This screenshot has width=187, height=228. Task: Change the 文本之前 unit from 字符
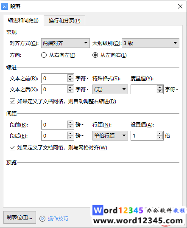pyautogui.click(x=82, y=79)
